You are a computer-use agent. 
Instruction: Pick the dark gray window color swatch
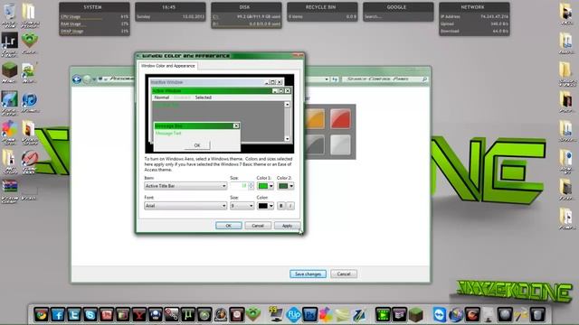coord(315,144)
